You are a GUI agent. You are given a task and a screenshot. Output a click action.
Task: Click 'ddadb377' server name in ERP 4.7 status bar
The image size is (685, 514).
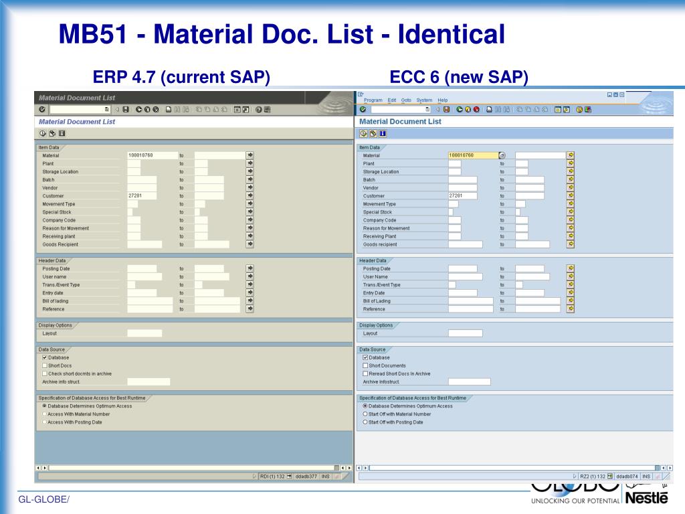[x=306, y=477]
